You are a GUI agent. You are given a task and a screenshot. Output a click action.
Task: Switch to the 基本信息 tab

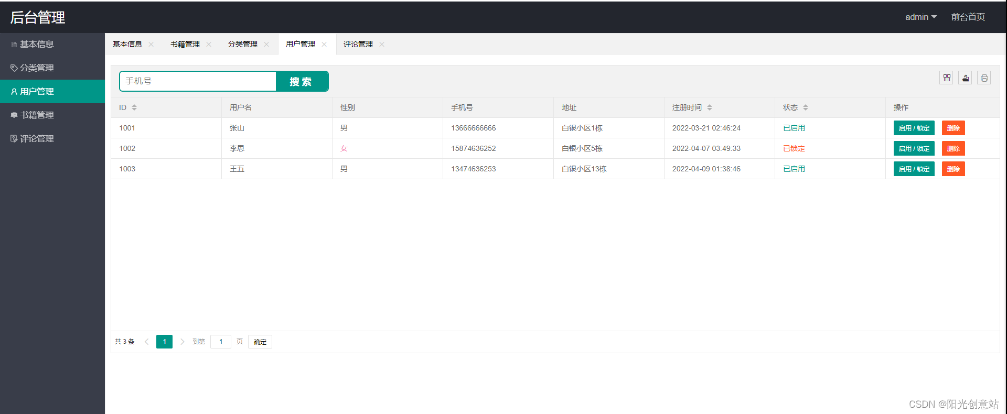[127, 44]
